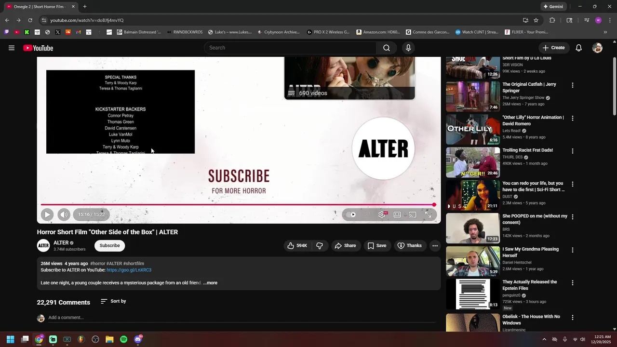Open YouTube notifications bell

(579, 48)
